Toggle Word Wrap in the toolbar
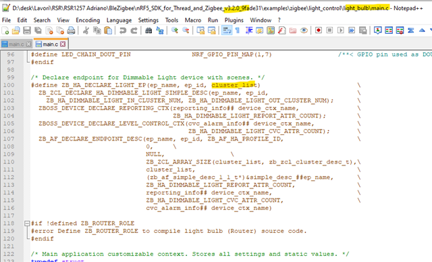Screen dimensions: 432x262 pos(227,30)
